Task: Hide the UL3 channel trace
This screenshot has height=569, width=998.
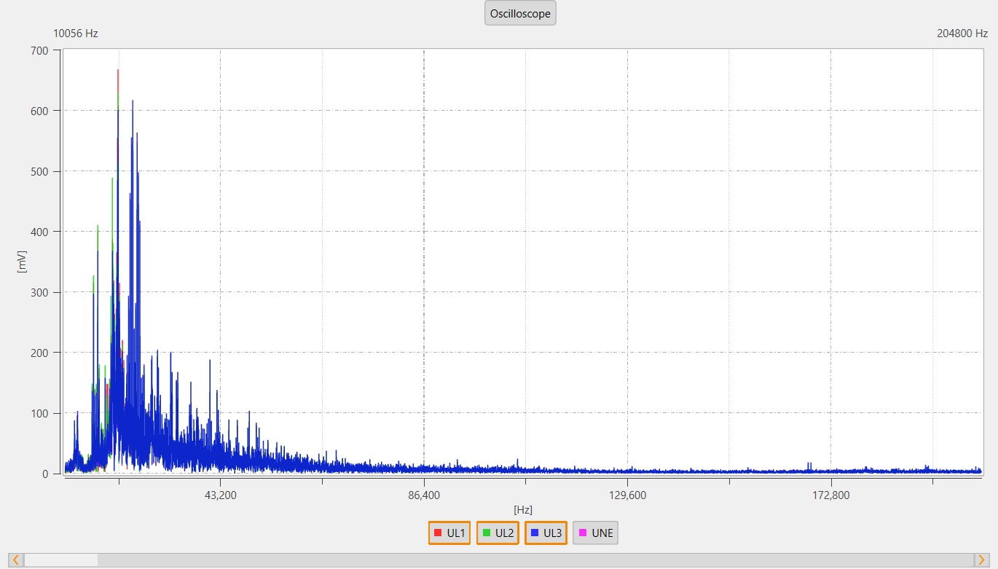Action: (546, 533)
